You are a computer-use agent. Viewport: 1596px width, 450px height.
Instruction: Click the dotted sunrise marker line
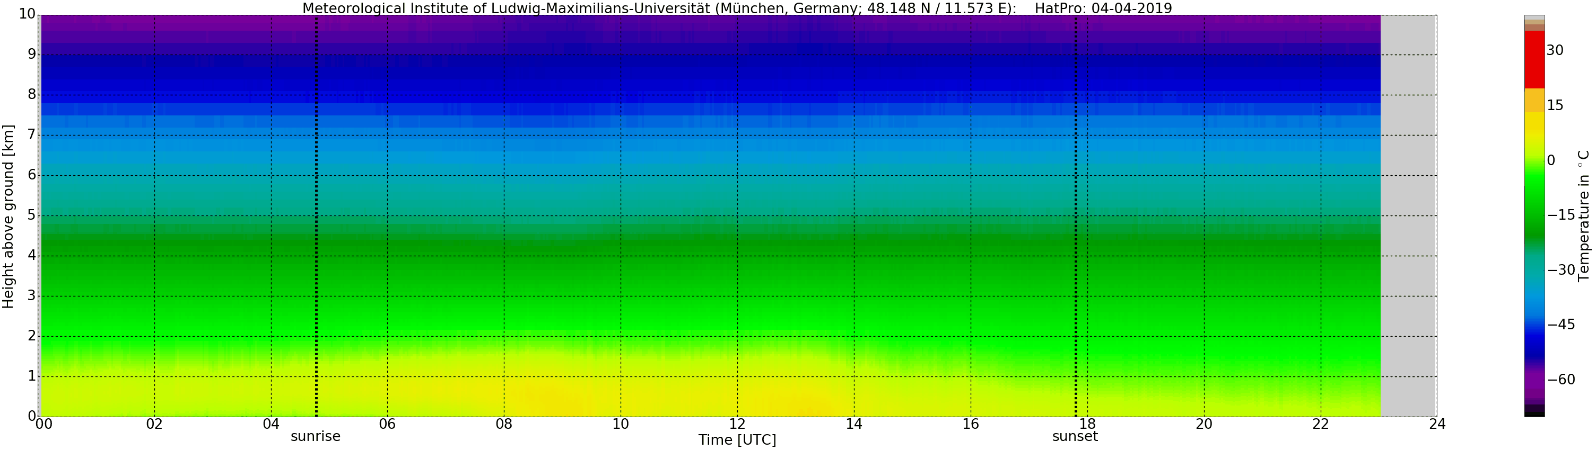point(316,215)
